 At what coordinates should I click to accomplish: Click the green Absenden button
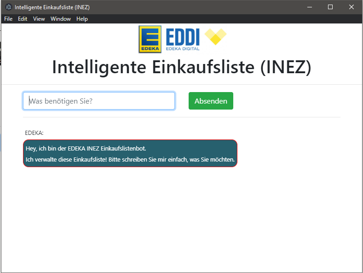[211, 101]
